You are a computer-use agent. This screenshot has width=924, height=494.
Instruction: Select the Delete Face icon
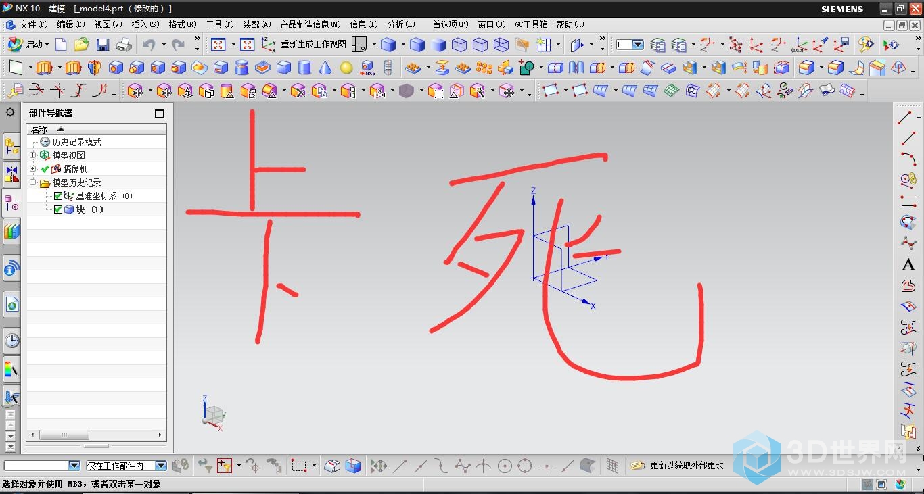point(298,91)
